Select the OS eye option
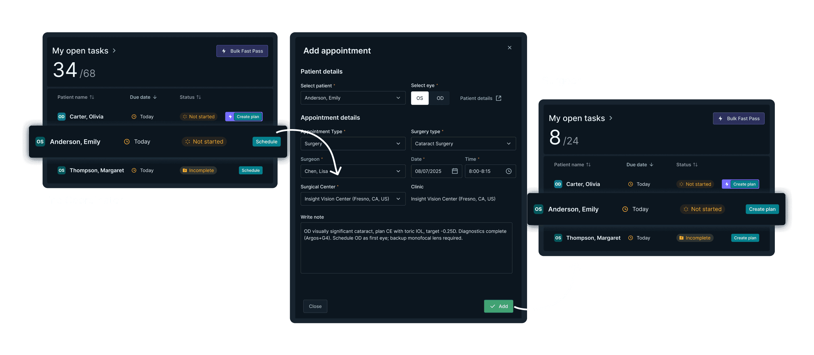The image size is (814, 355). (420, 98)
